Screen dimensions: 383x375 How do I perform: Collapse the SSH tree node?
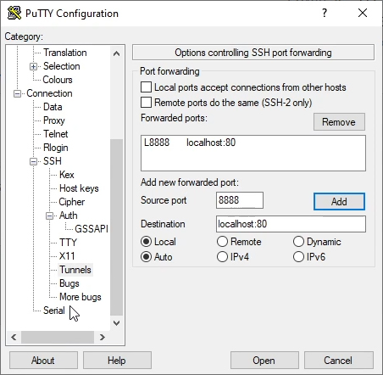coord(33,161)
